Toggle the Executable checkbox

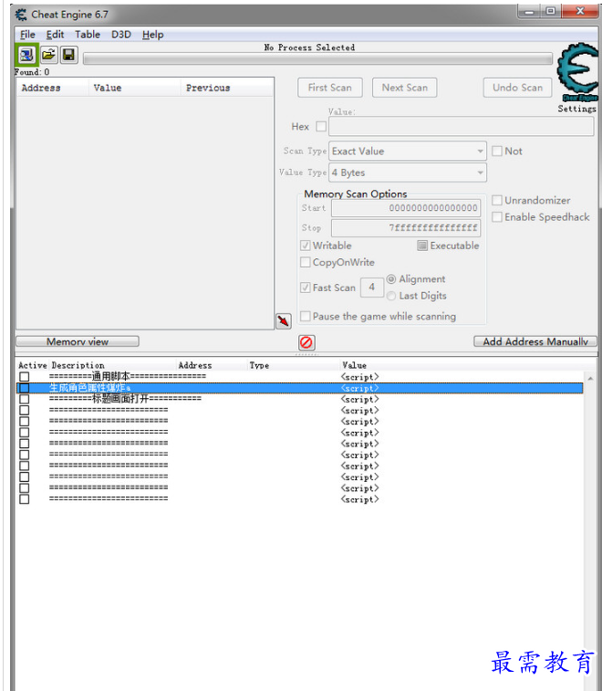click(422, 246)
